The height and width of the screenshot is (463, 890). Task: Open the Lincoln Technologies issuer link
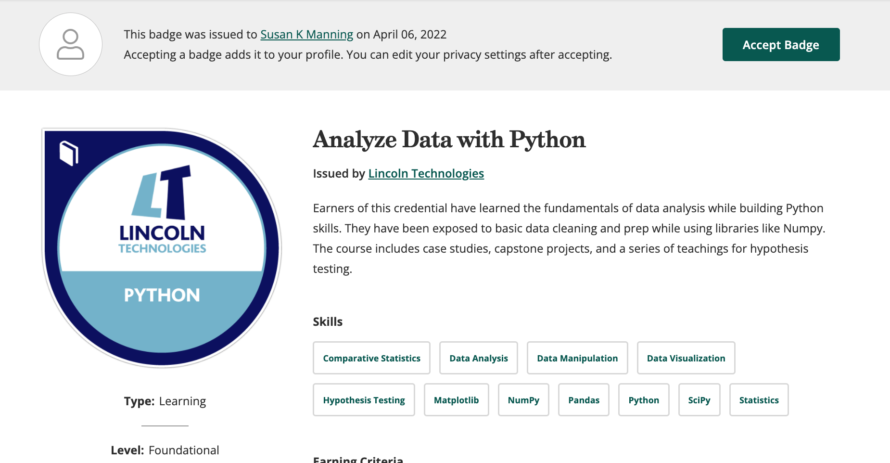click(426, 174)
